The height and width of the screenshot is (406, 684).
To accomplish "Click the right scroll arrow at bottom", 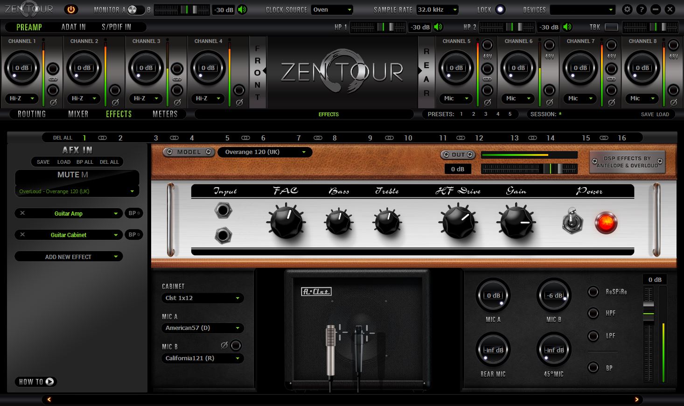I will pos(636,399).
